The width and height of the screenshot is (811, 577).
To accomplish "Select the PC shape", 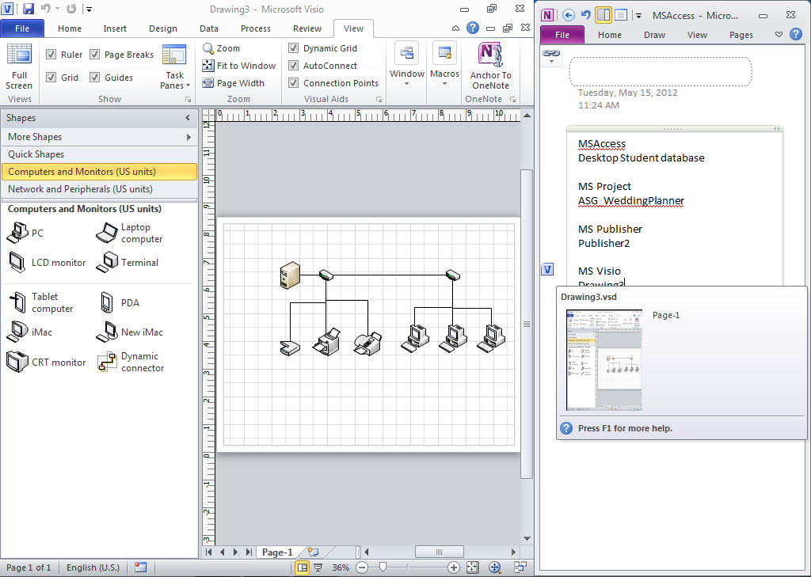I will [25, 233].
